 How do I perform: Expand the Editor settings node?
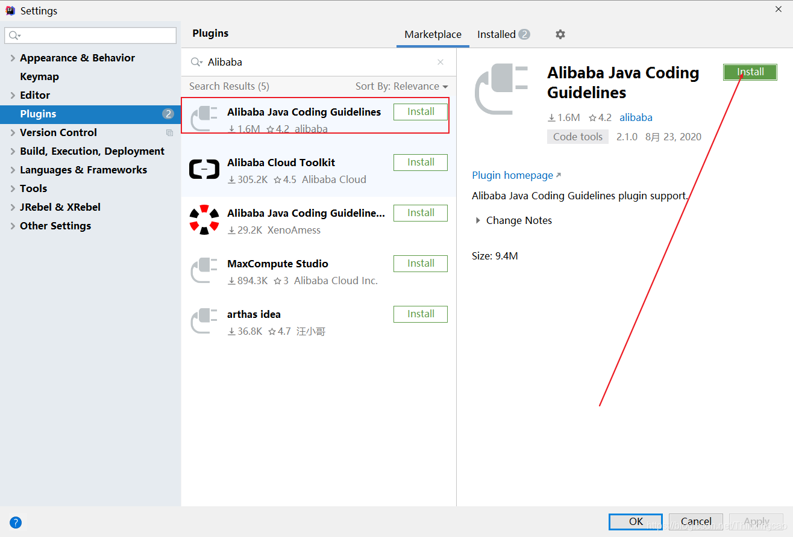tap(13, 95)
